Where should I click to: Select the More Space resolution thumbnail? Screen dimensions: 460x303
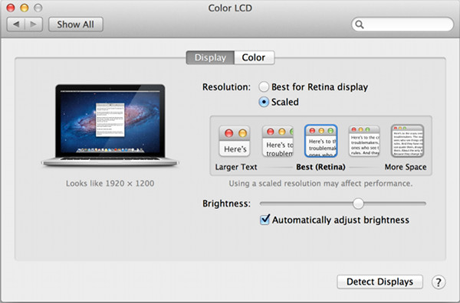pyautogui.click(x=408, y=141)
